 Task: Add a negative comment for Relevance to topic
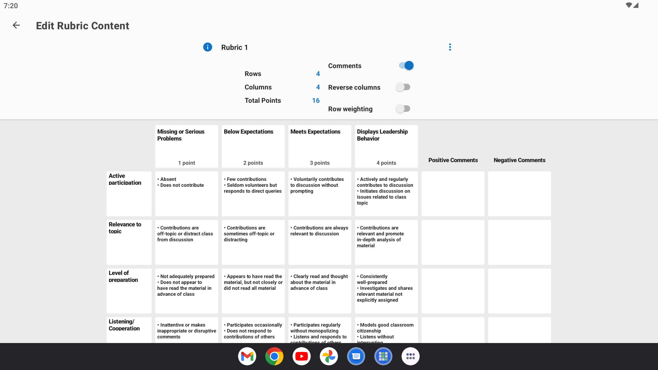[519, 242]
